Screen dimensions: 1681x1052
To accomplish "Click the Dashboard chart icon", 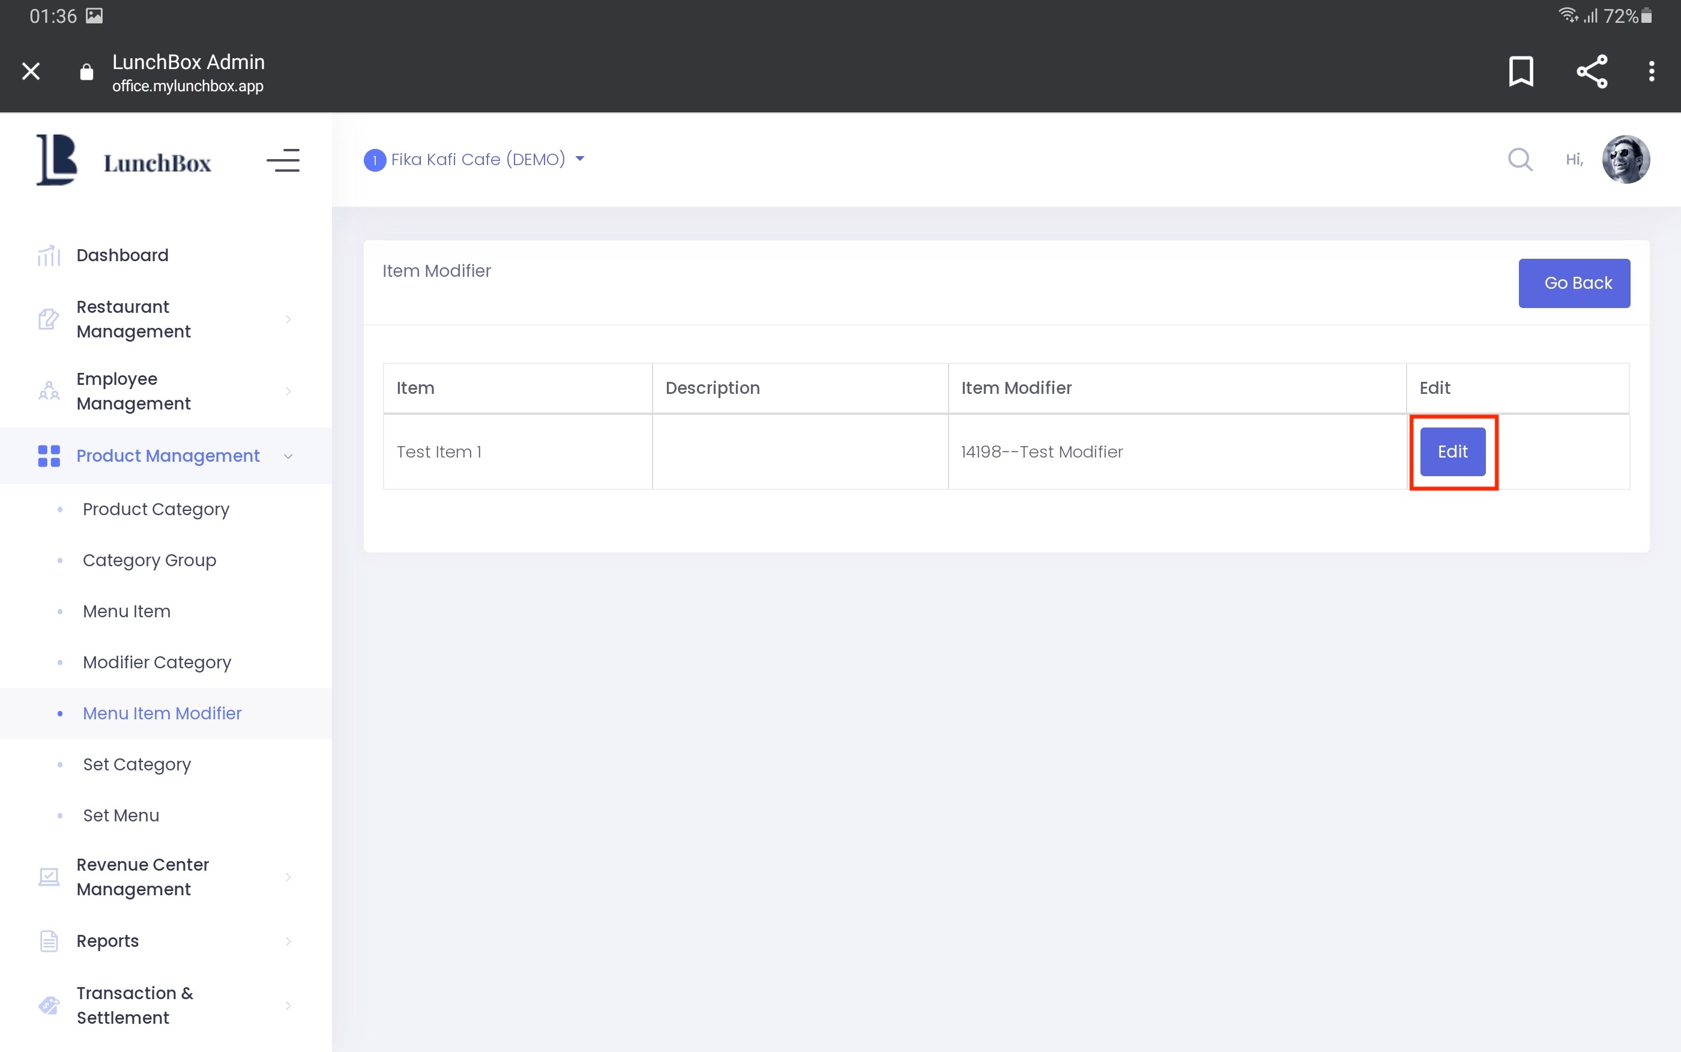I will click(x=49, y=255).
